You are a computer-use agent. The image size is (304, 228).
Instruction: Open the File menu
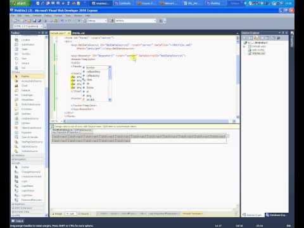pos(13,15)
